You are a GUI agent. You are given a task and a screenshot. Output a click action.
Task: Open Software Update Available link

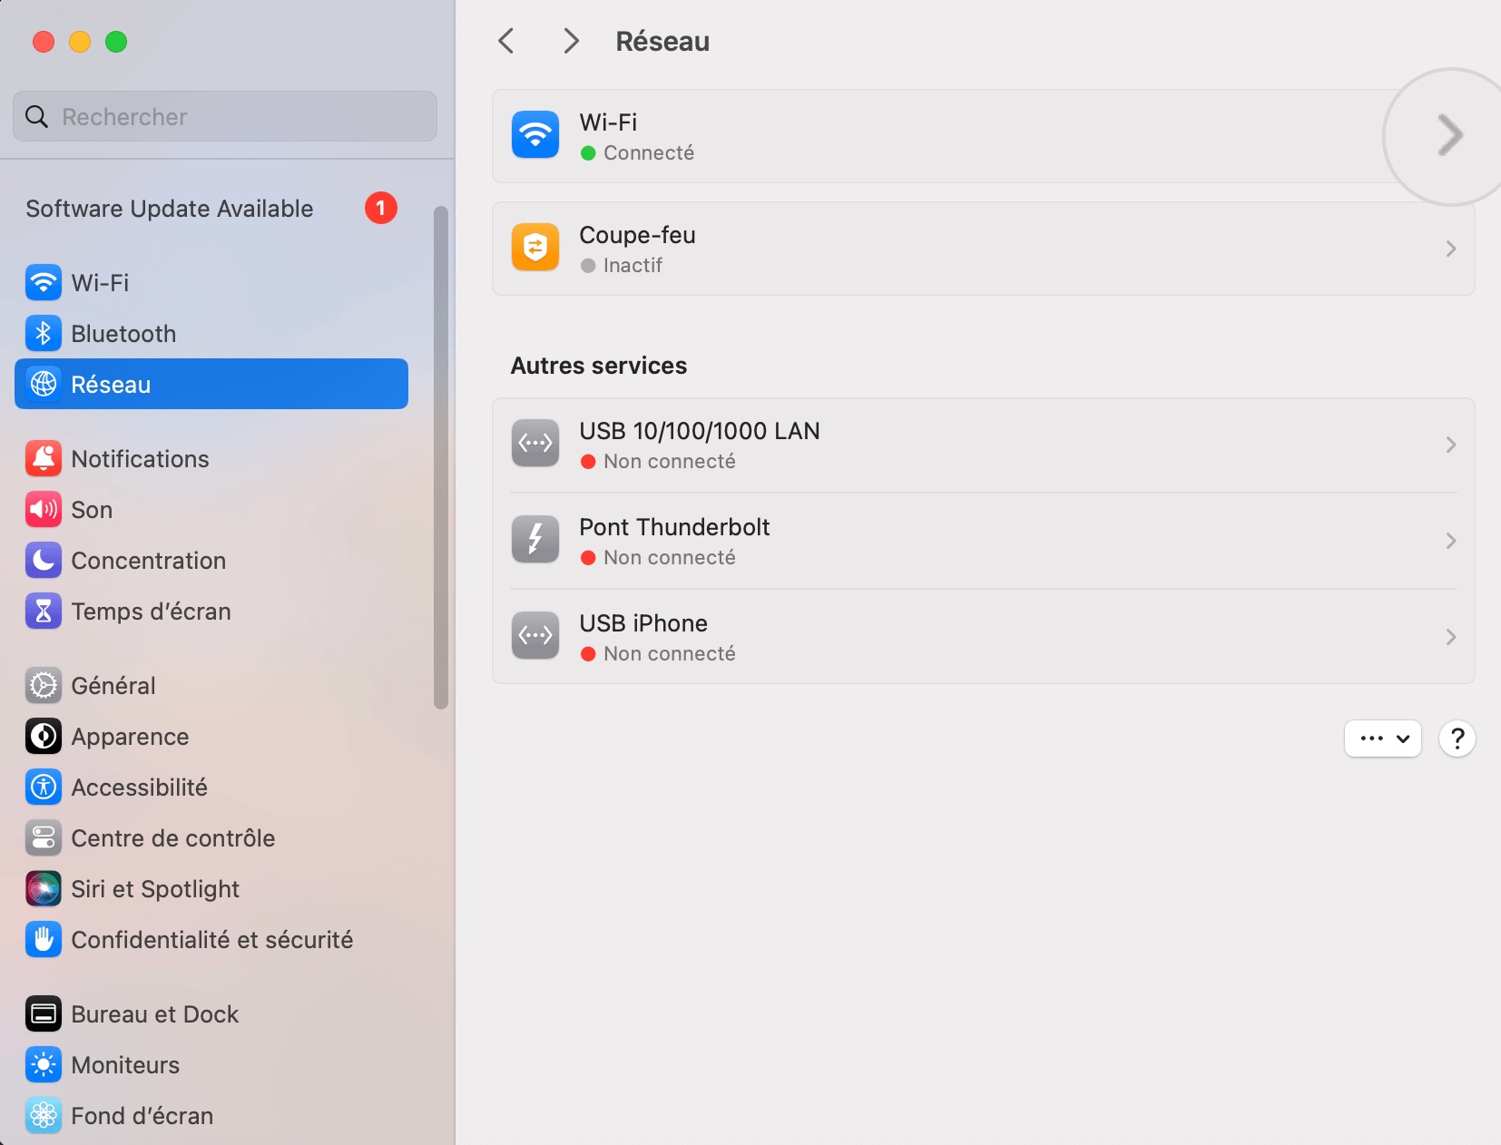(x=170, y=209)
